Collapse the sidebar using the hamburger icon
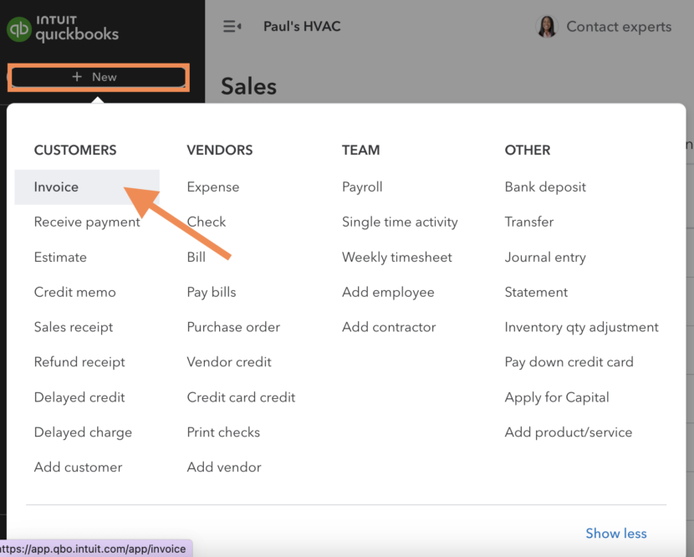This screenshot has width=694, height=557. tap(232, 26)
